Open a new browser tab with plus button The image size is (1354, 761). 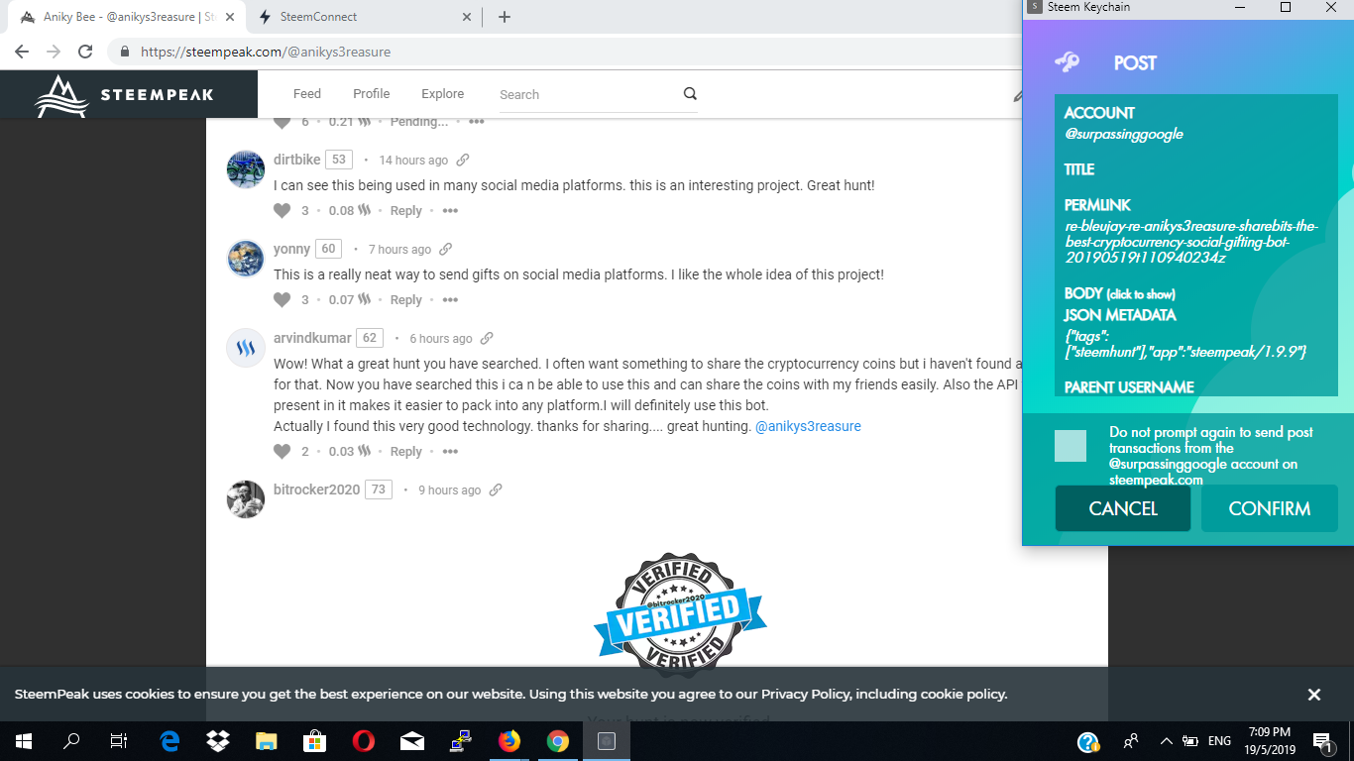point(505,17)
